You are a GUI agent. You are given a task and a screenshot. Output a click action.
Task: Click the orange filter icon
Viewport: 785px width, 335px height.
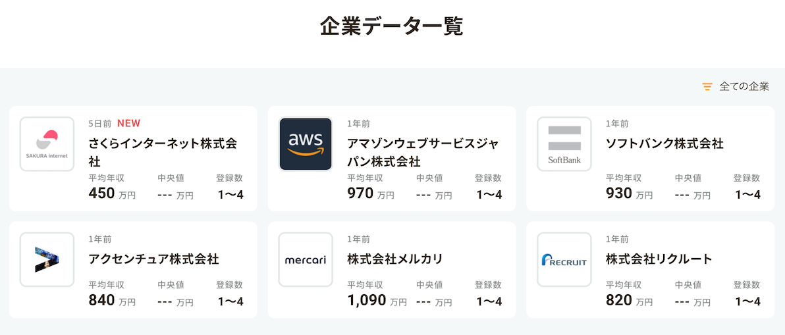coord(707,86)
